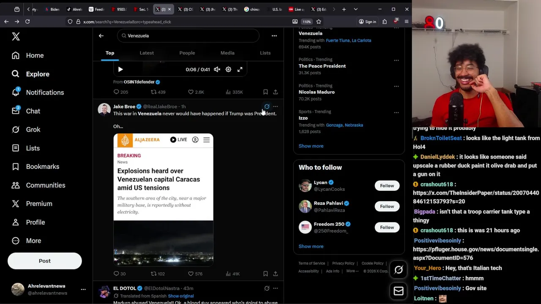Open OSINTdefender profile link
The image size is (541, 304).
pos(139,82)
